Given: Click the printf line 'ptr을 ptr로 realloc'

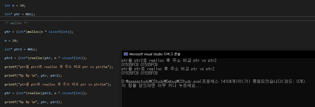Looking at the screenshot, I should (x=58, y=84).
